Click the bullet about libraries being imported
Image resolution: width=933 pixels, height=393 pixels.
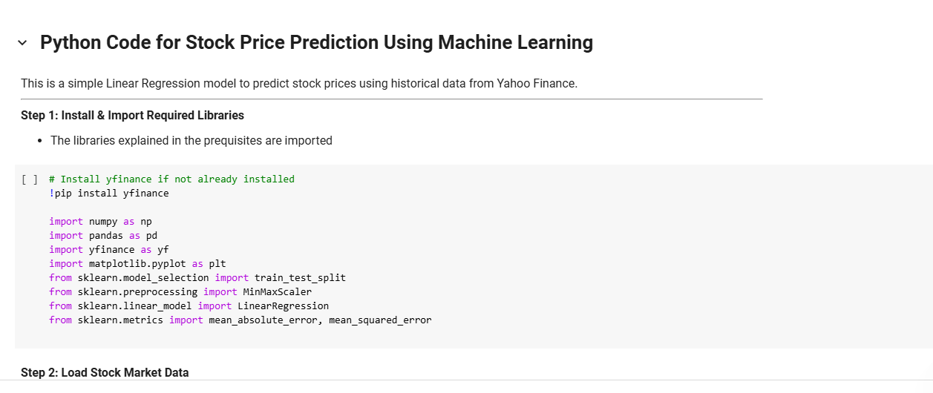tap(191, 140)
